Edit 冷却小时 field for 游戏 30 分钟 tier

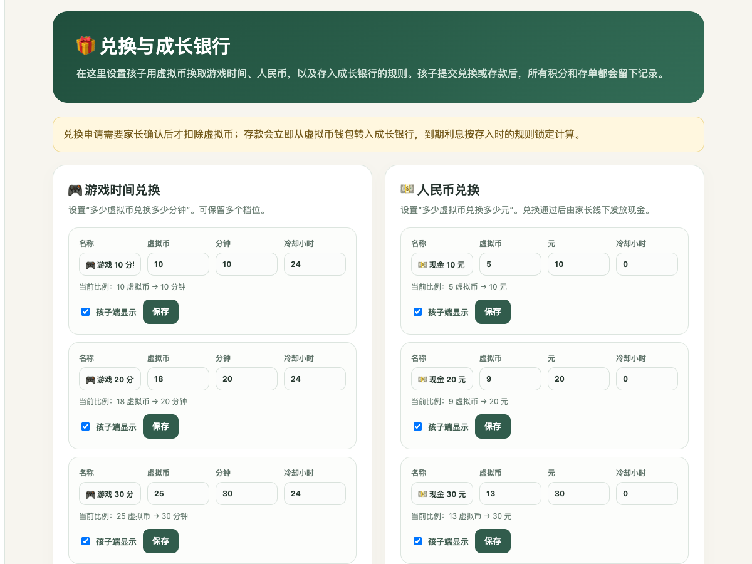pos(315,493)
